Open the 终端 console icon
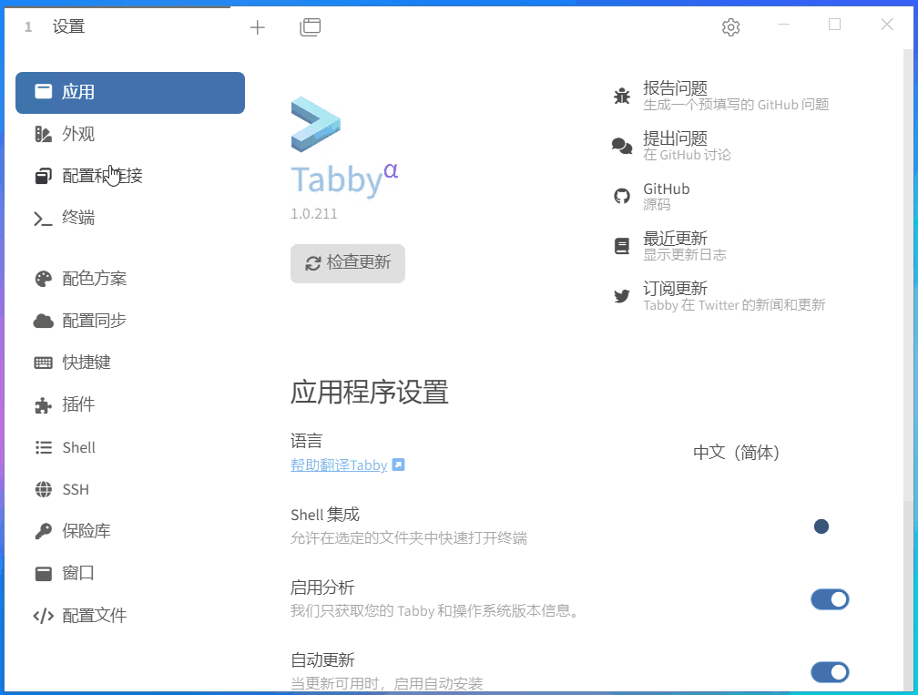The image size is (918, 695). pos(43,218)
